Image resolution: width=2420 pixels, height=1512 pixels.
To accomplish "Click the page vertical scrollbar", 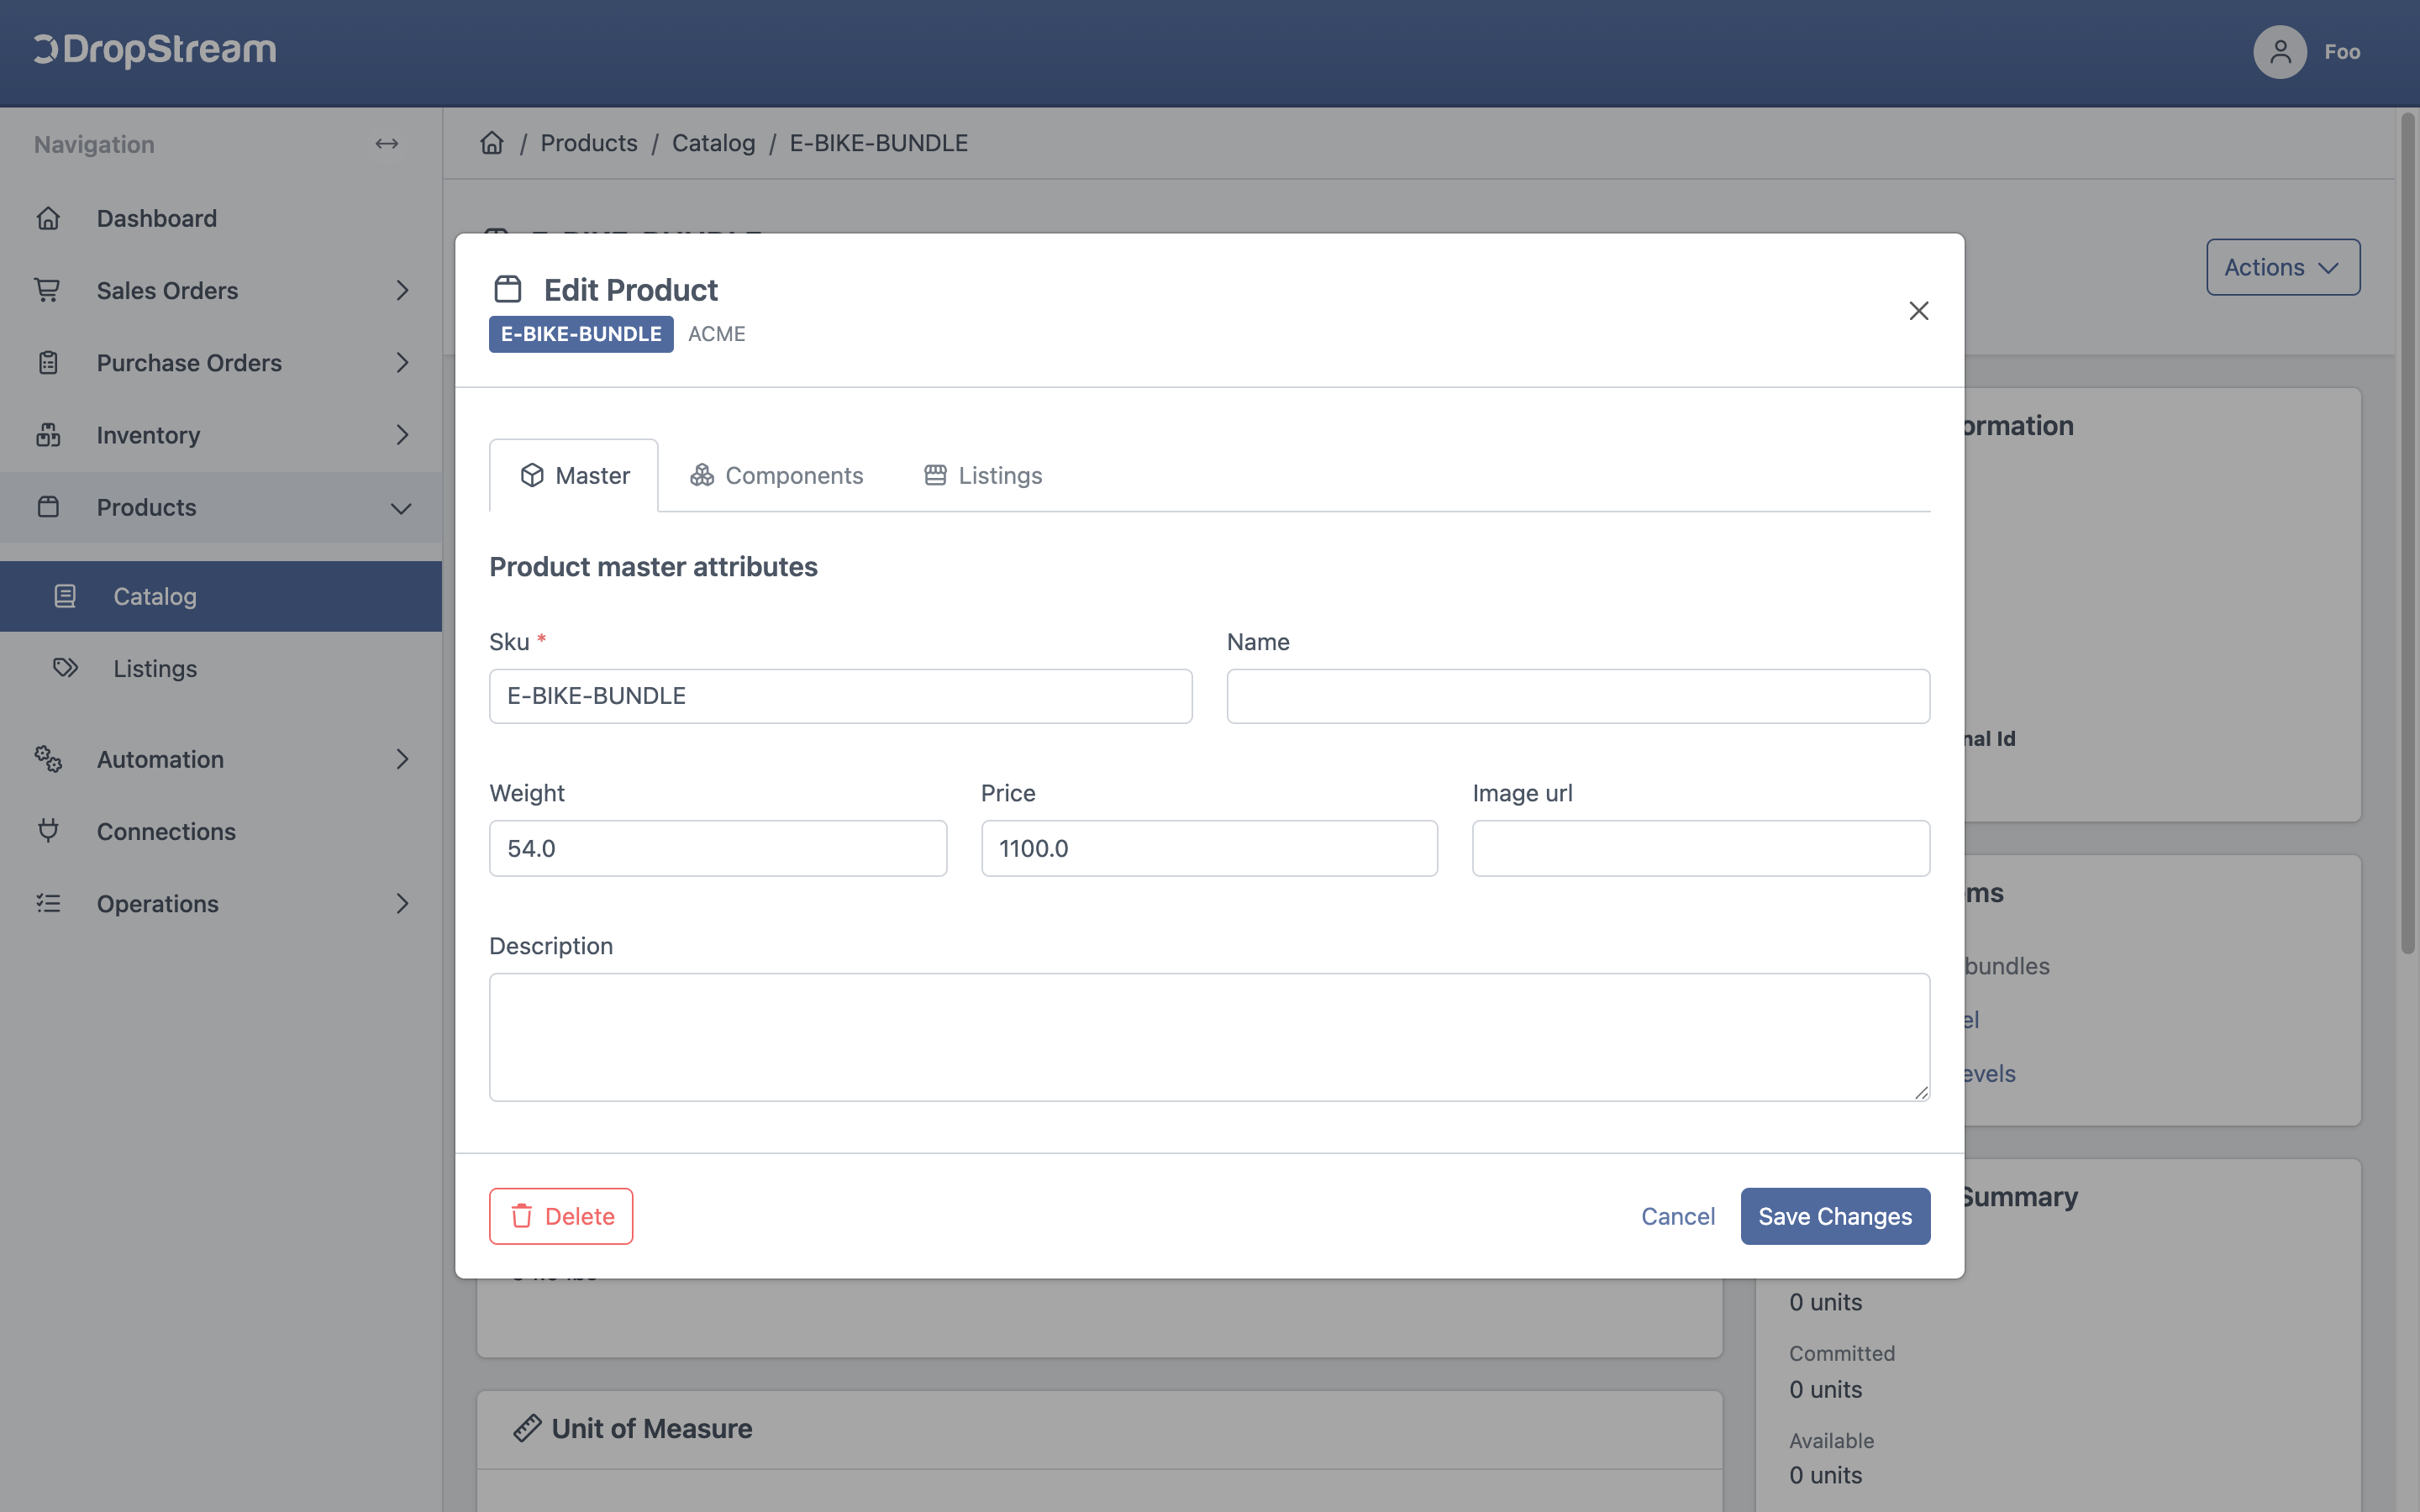I will (2407, 533).
